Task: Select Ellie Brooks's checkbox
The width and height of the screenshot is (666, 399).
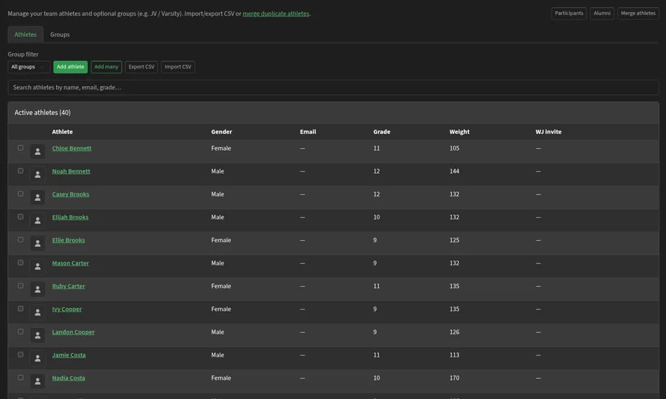Action: click(x=21, y=239)
